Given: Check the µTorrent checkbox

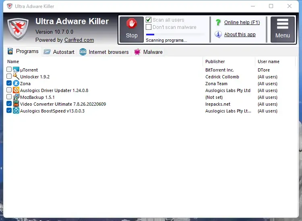Looking at the screenshot, I should point(9,69).
